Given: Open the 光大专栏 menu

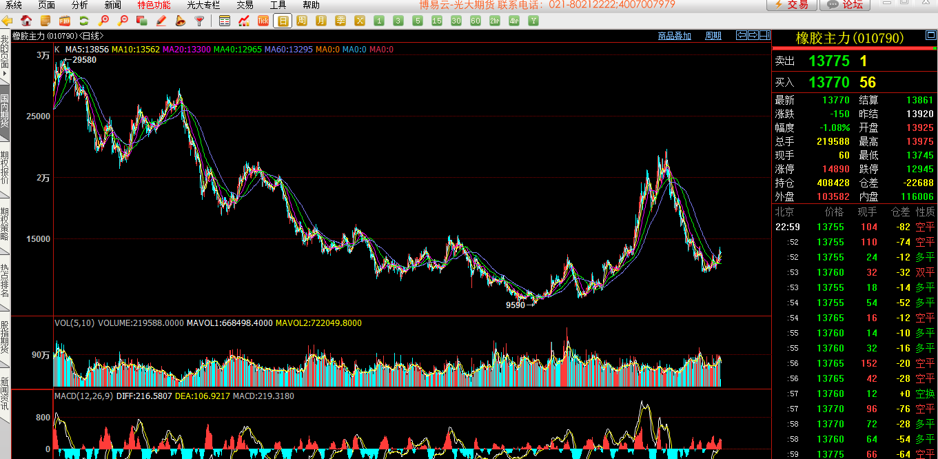Looking at the screenshot, I should (203, 5).
